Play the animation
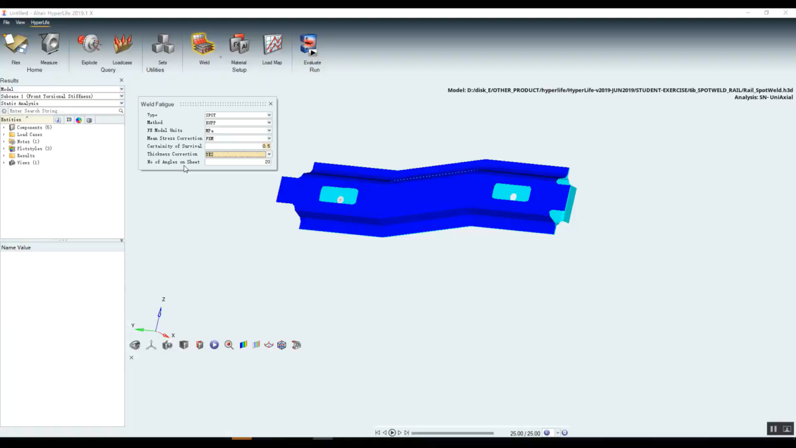 point(392,433)
